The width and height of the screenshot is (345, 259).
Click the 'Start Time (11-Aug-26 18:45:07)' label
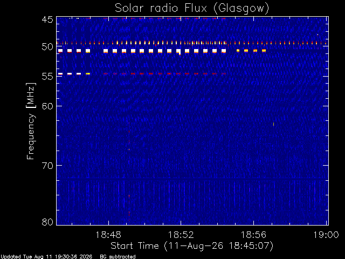tap(192, 246)
